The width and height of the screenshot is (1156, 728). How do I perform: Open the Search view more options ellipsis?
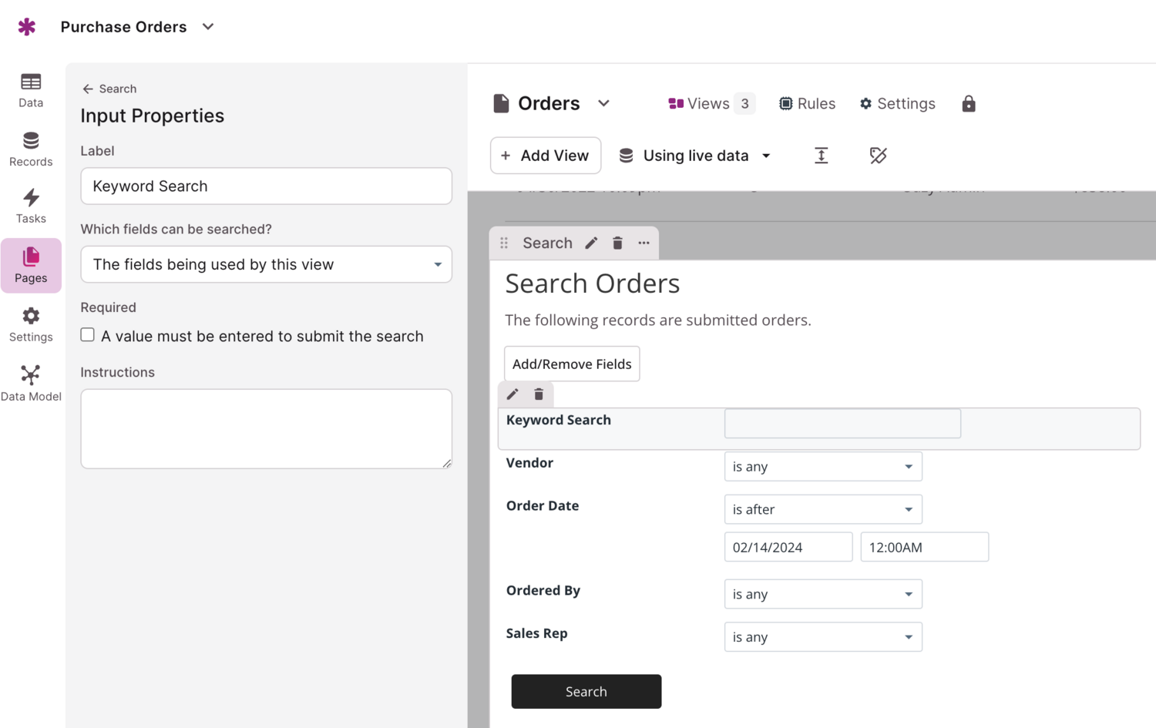(x=644, y=243)
